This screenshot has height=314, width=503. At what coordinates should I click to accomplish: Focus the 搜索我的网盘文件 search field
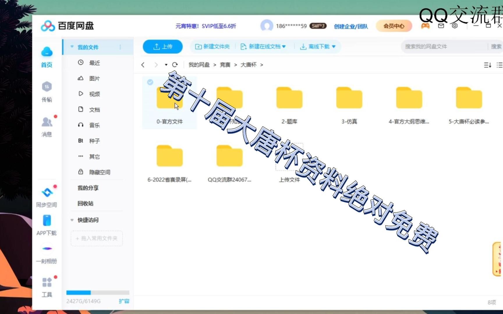[x=444, y=47]
